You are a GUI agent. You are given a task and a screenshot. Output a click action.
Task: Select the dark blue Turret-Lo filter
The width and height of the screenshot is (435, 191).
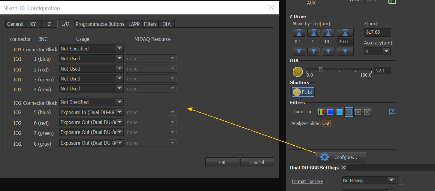[330, 112]
